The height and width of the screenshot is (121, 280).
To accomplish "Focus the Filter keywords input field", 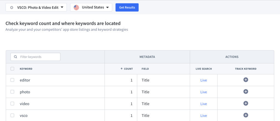I will pyautogui.click(x=35, y=57).
